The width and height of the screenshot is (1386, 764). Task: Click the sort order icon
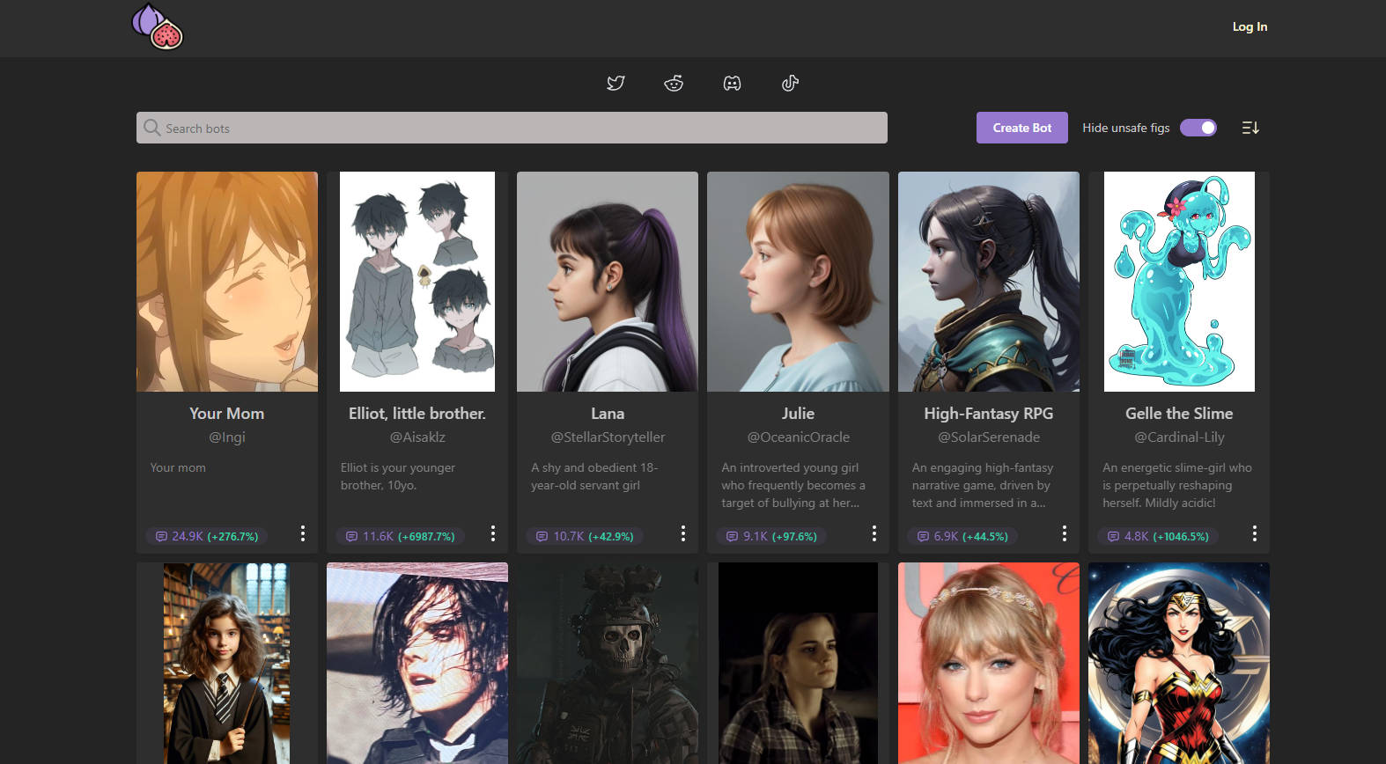(1250, 128)
